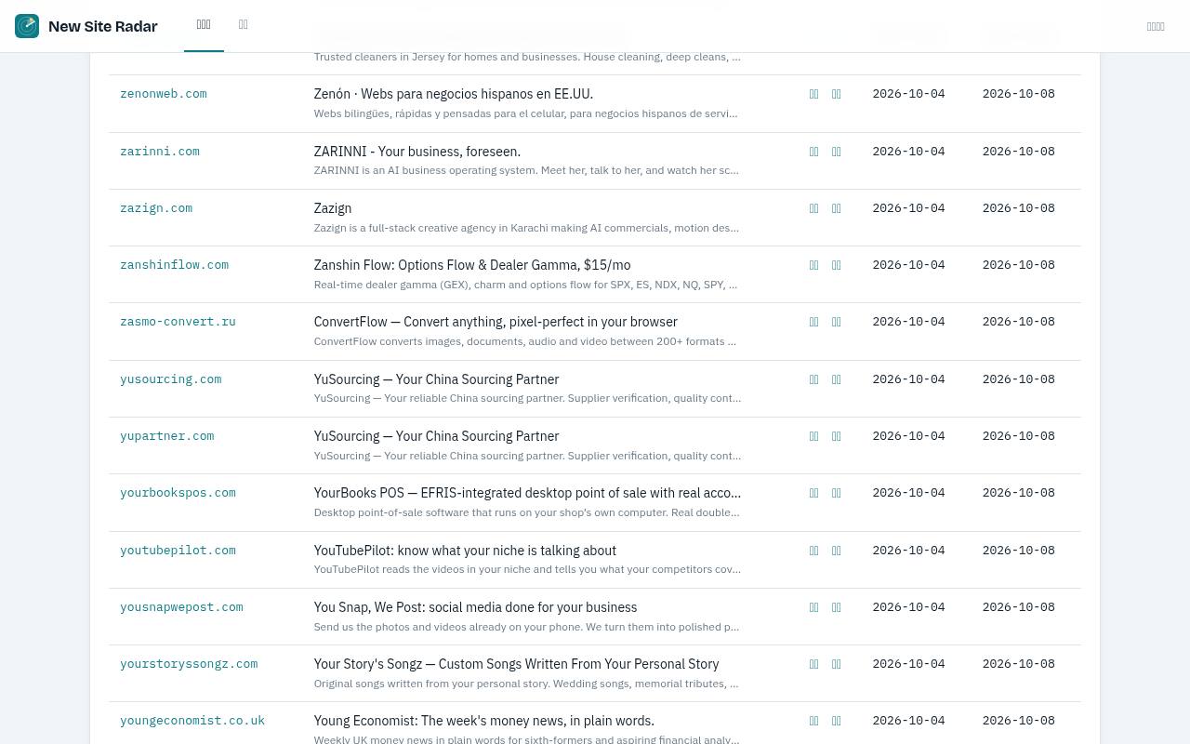Viewport: 1190px width, 744px height.
Task: Click the title "Zenón · Webs para negocios hispanos en EE.UU."
Action: click(454, 94)
